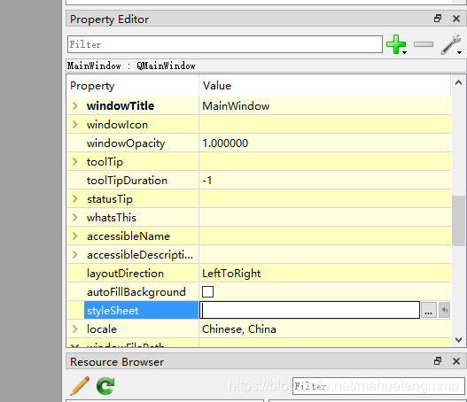Image resolution: width=467 pixels, height=402 pixels.
Task: Click the Property Editor filter field
Action: tap(225, 44)
